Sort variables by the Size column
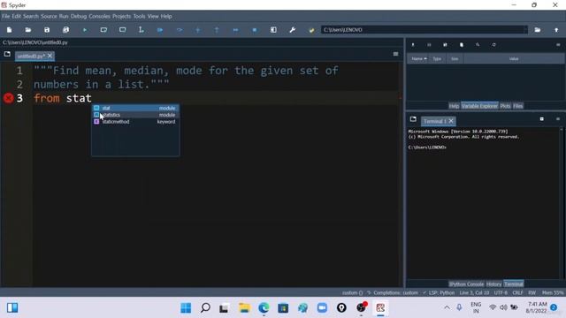The image size is (566, 318). tap(455, 59)
